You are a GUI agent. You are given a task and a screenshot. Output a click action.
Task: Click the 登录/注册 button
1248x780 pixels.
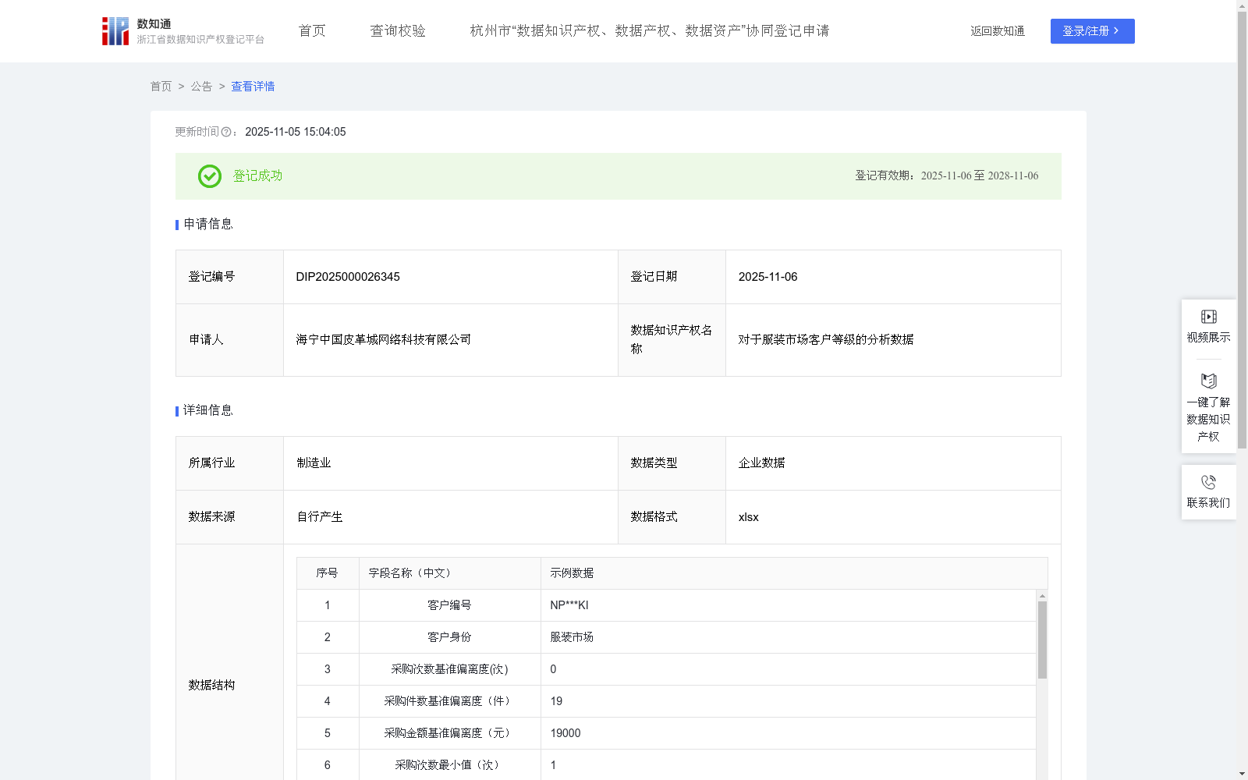[1092, 31]
